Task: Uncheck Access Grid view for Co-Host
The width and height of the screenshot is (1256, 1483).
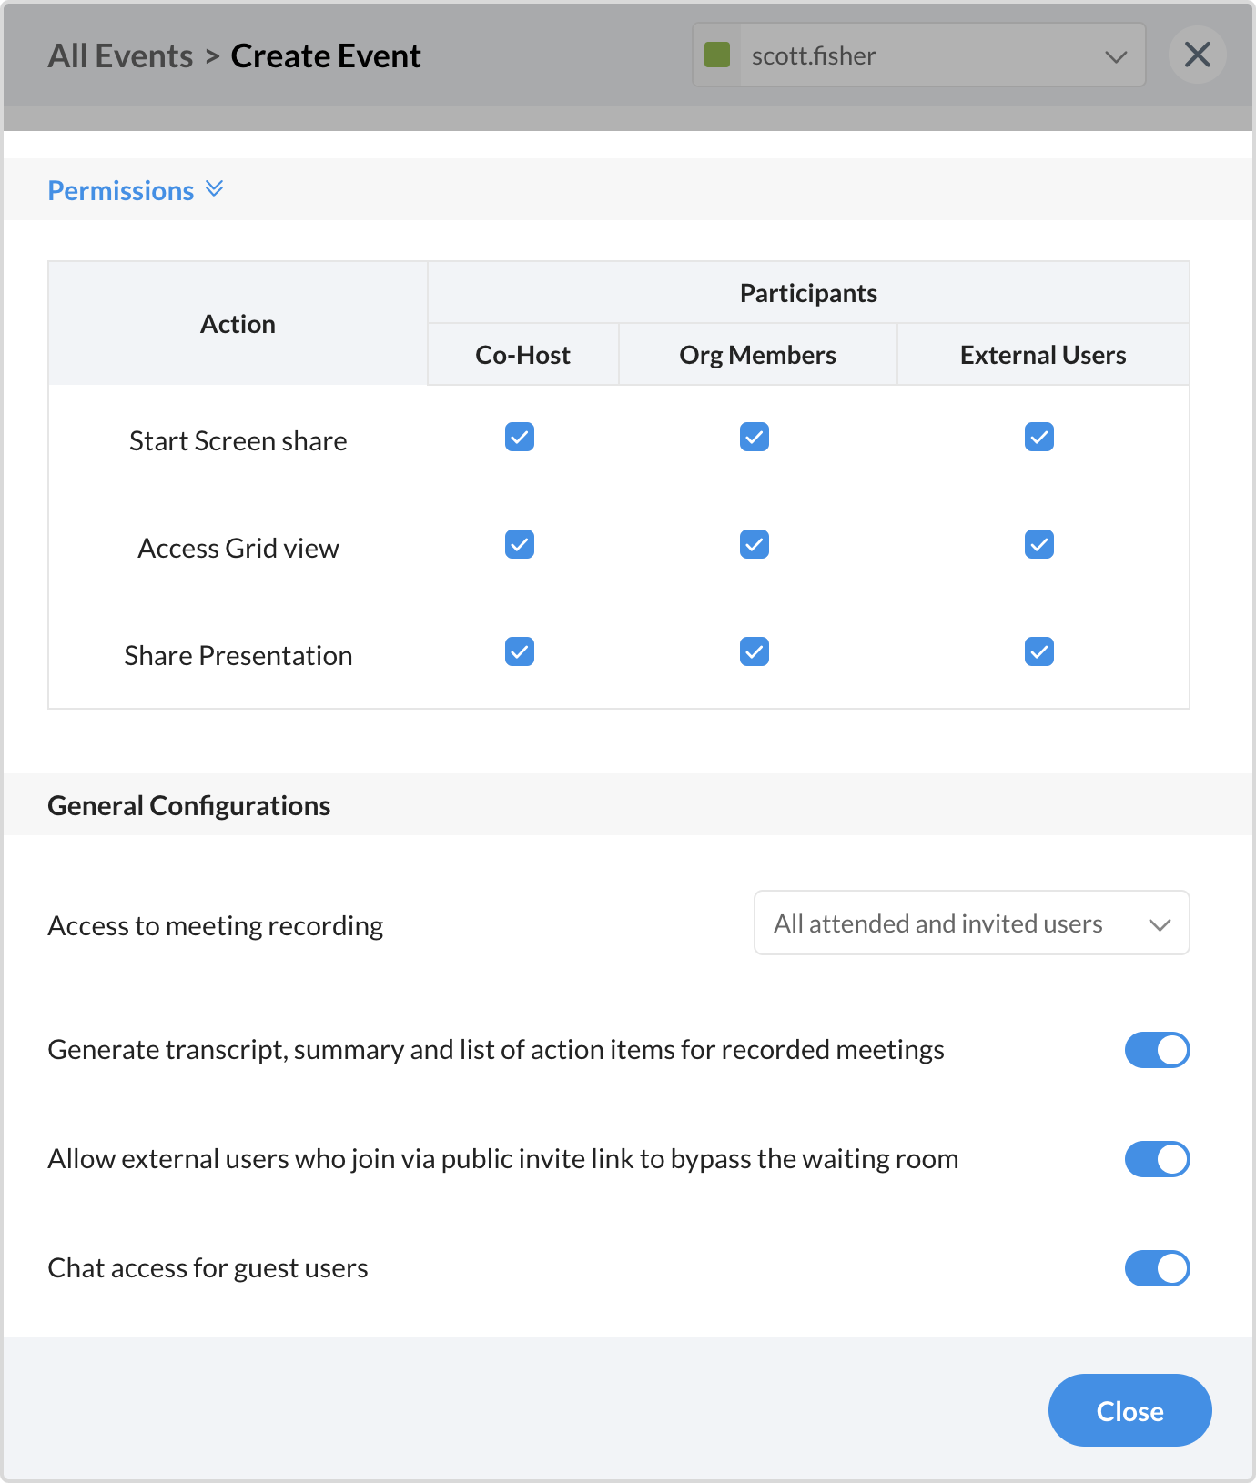Action: 520,545
